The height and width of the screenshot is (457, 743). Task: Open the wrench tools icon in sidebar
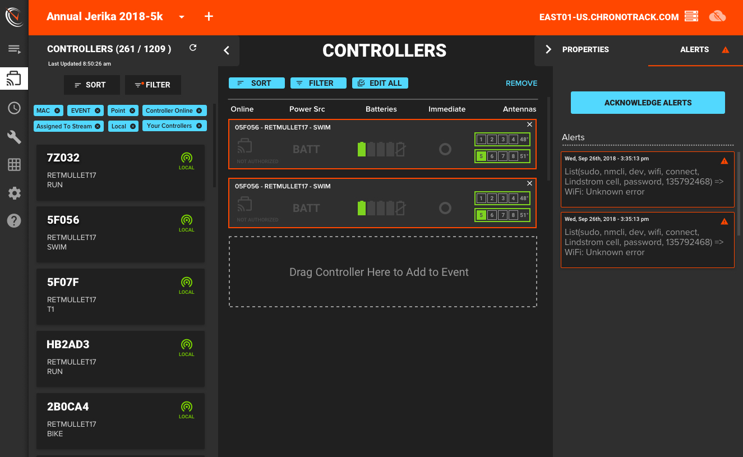point(14,136)
